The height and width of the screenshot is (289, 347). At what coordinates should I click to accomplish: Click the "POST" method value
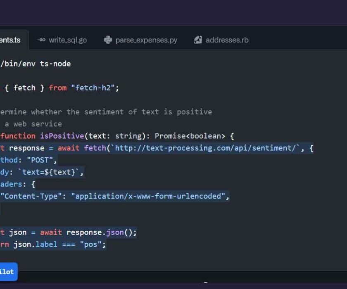(40, 160)
